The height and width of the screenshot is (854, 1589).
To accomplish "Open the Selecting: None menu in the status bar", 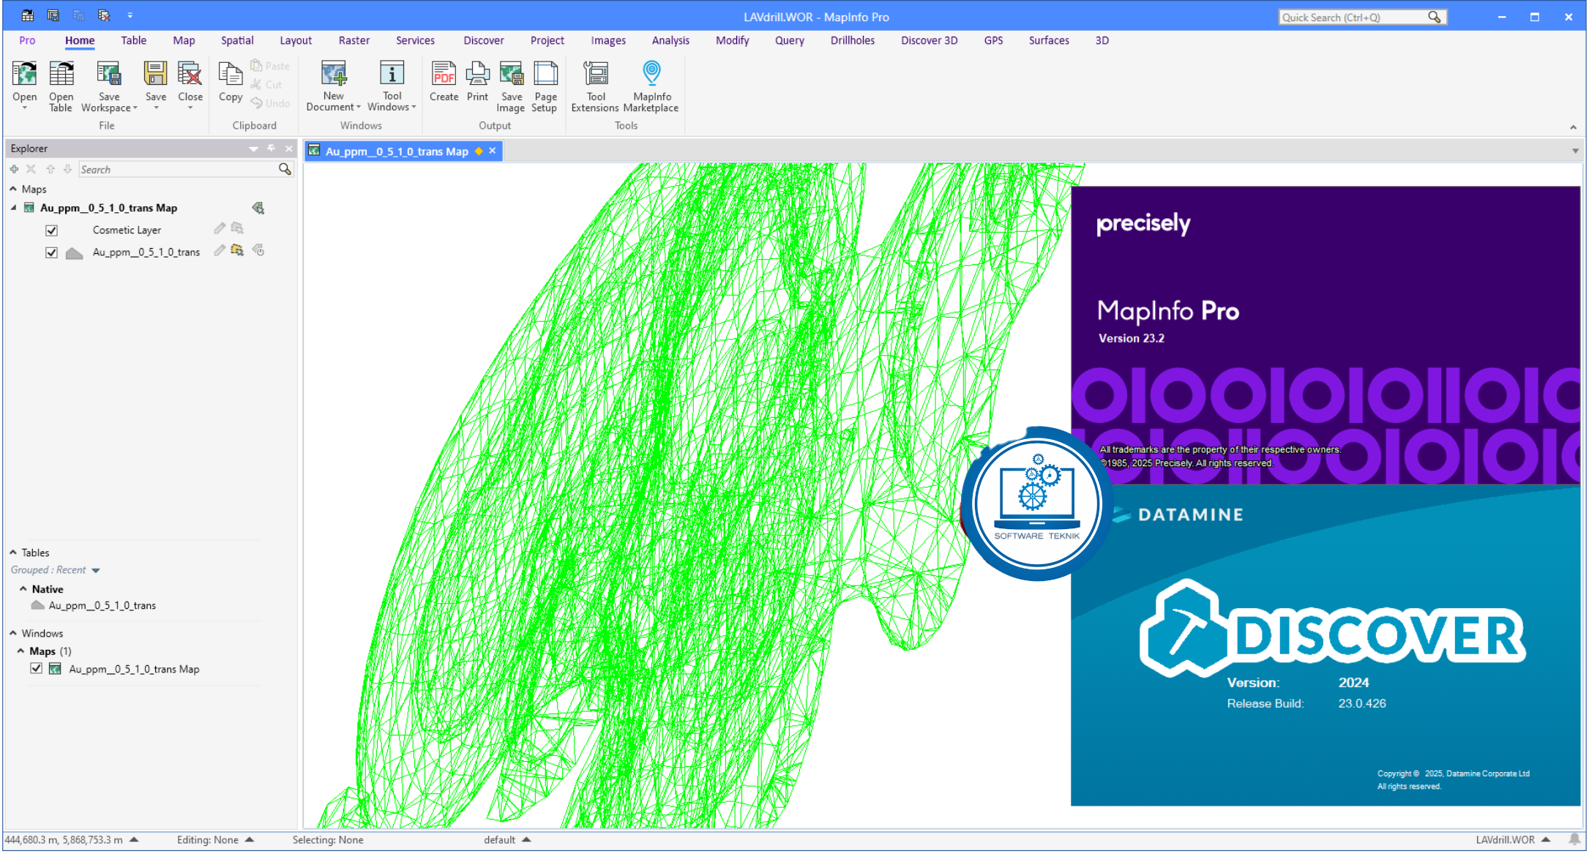I will (x=328, y=840).
